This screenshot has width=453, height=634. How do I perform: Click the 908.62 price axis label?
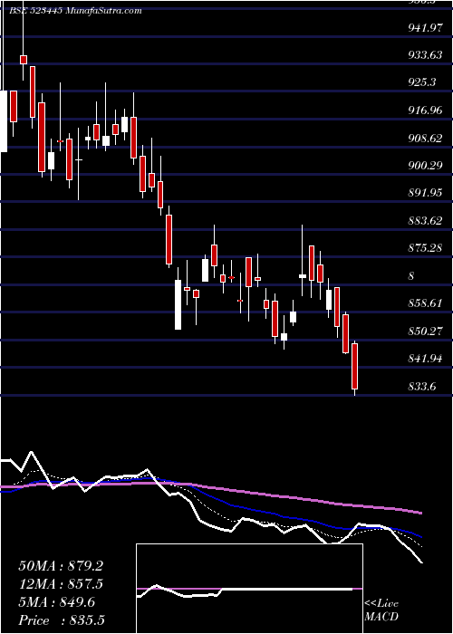[425, 139]
